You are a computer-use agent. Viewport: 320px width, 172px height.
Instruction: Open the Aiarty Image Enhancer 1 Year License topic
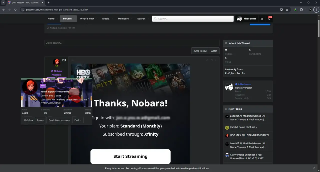[x=246, y=157]
